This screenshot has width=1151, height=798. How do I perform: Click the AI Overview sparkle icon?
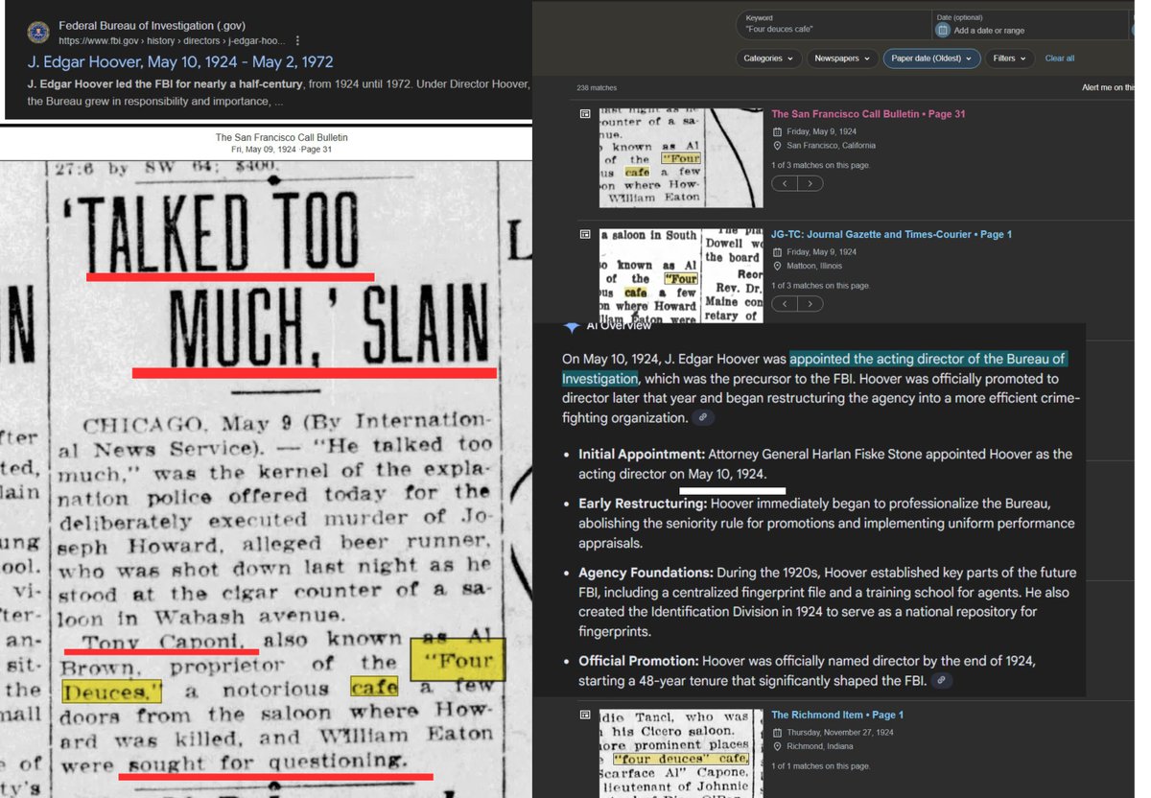point(572,328)
